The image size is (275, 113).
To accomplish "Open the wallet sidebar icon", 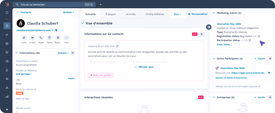I will point(7,61).
